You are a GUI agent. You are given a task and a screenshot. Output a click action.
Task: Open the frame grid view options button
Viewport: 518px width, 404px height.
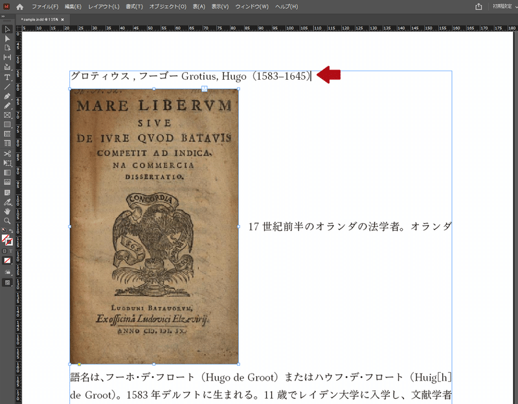click(7, 272)
